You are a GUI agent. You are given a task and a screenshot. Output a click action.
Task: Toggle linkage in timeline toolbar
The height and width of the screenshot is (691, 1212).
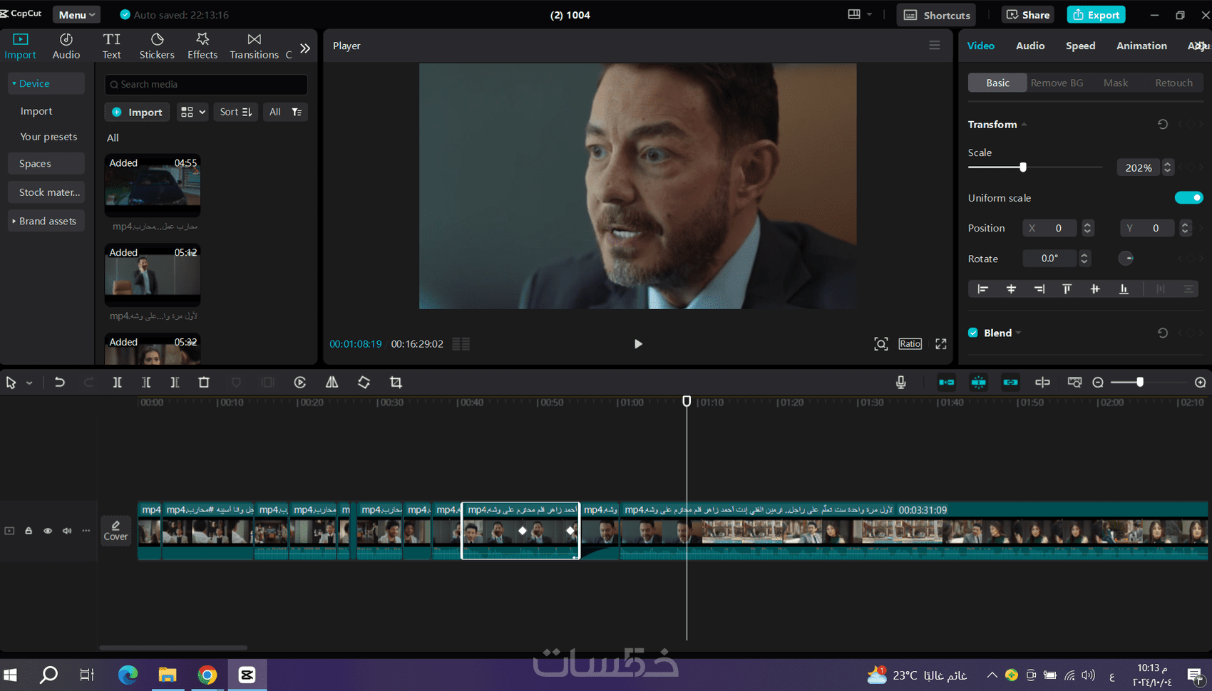point(1011,383)
